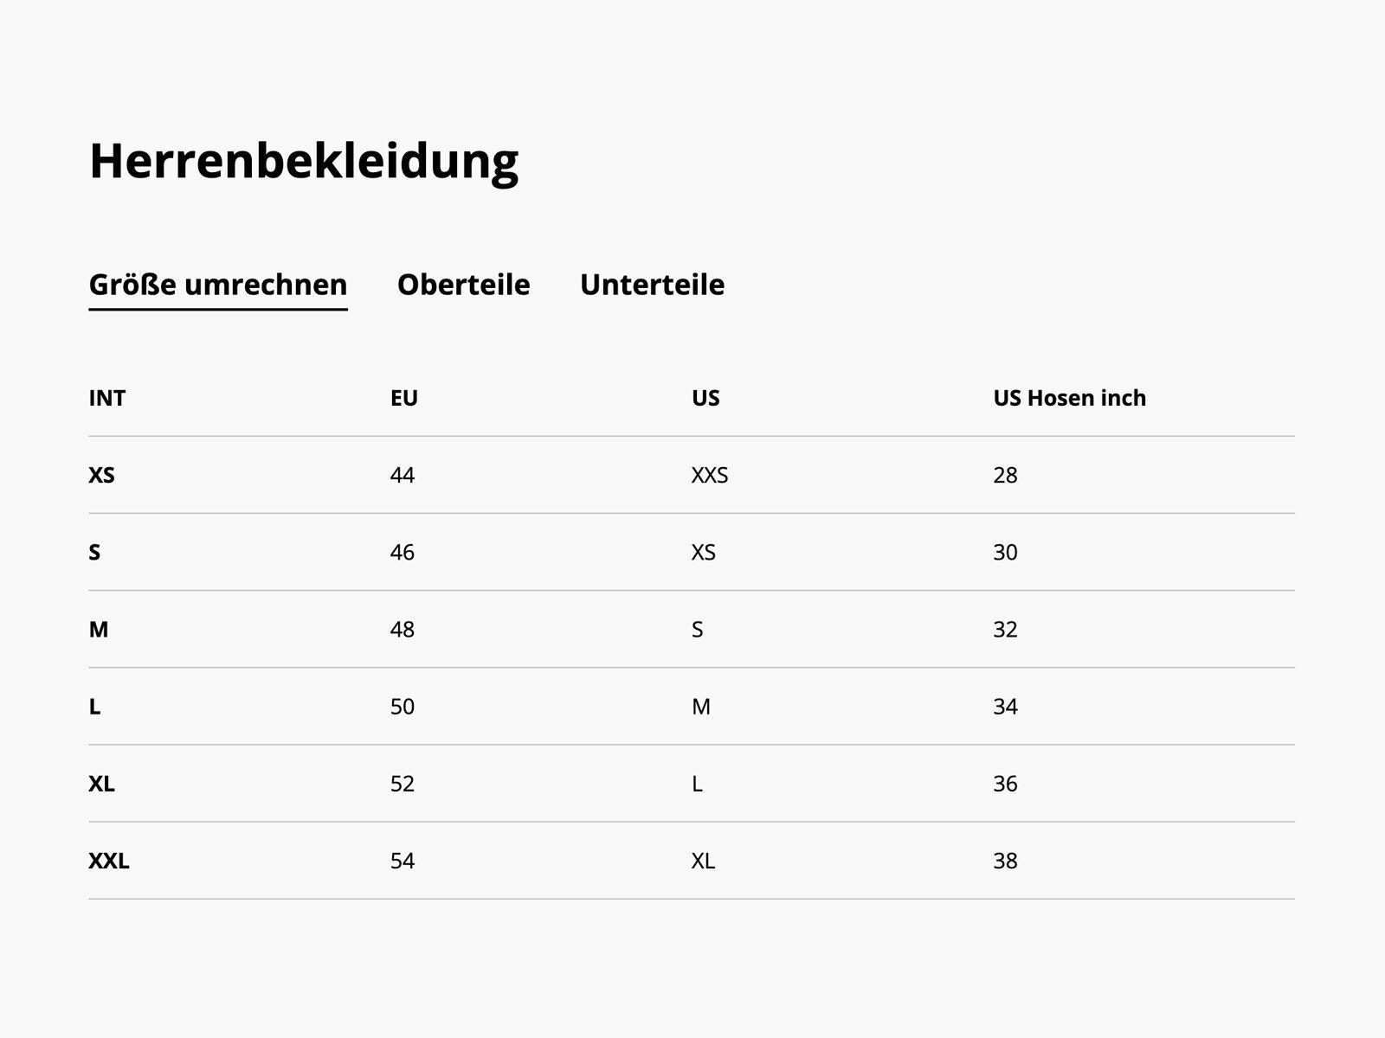Viewport: 1385px width, 1038px height.
Task: Click EU size 54 cell
Action: pos(403,861)
